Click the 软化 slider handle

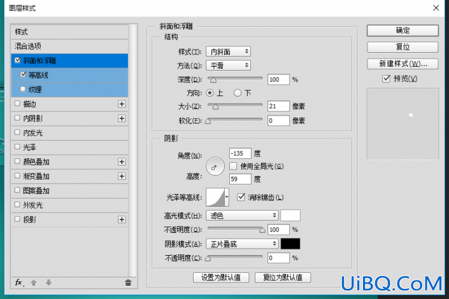(208, 122)
